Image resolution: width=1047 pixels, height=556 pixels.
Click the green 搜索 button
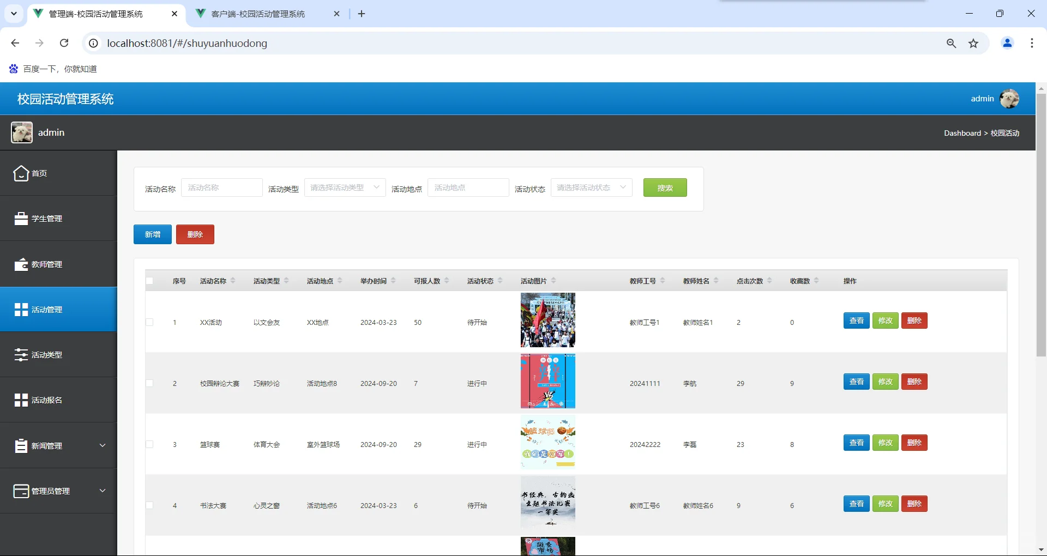[665, 188]
